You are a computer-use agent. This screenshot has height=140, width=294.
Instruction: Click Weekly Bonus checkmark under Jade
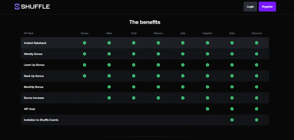pyautogui.click(x=183, y=54)
